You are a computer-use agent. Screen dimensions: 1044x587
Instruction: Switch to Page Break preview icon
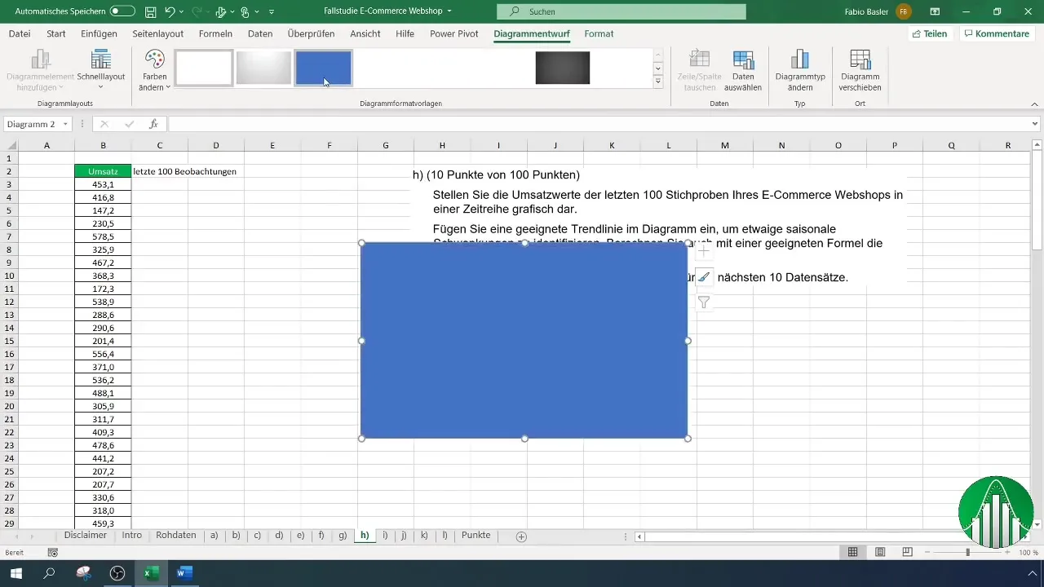[907, 552]
